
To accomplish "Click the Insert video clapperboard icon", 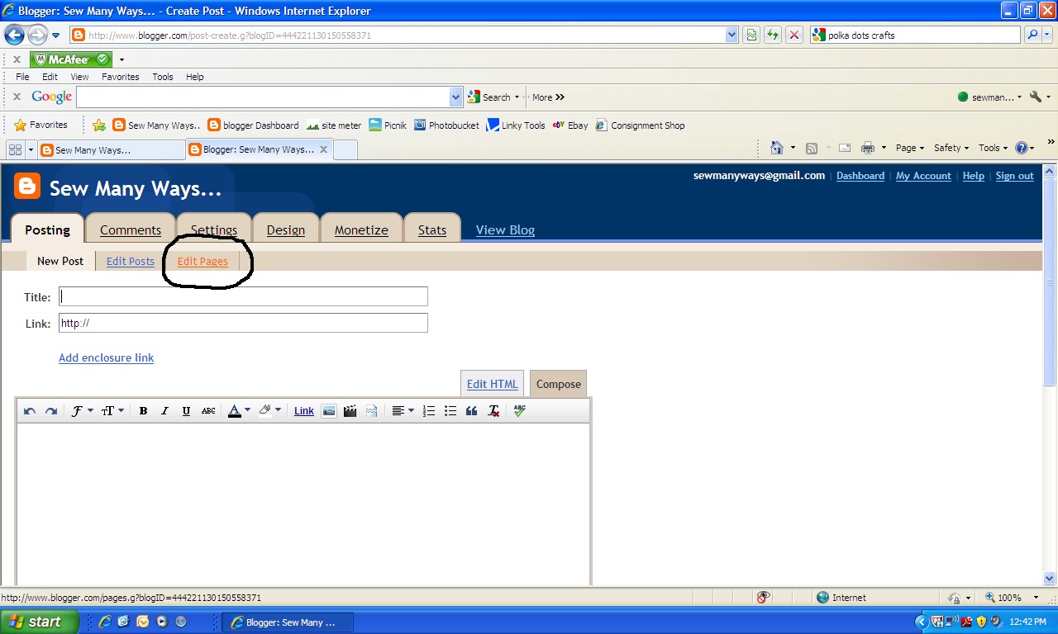I will (350, 411).
